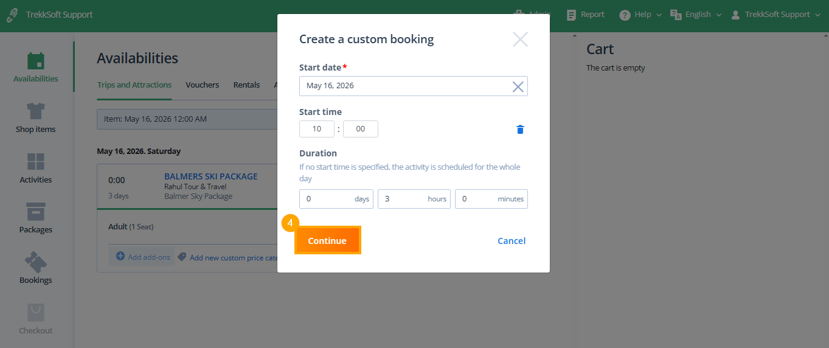
Task: Open Shop items from sidebar
Action: coord(36,111)
